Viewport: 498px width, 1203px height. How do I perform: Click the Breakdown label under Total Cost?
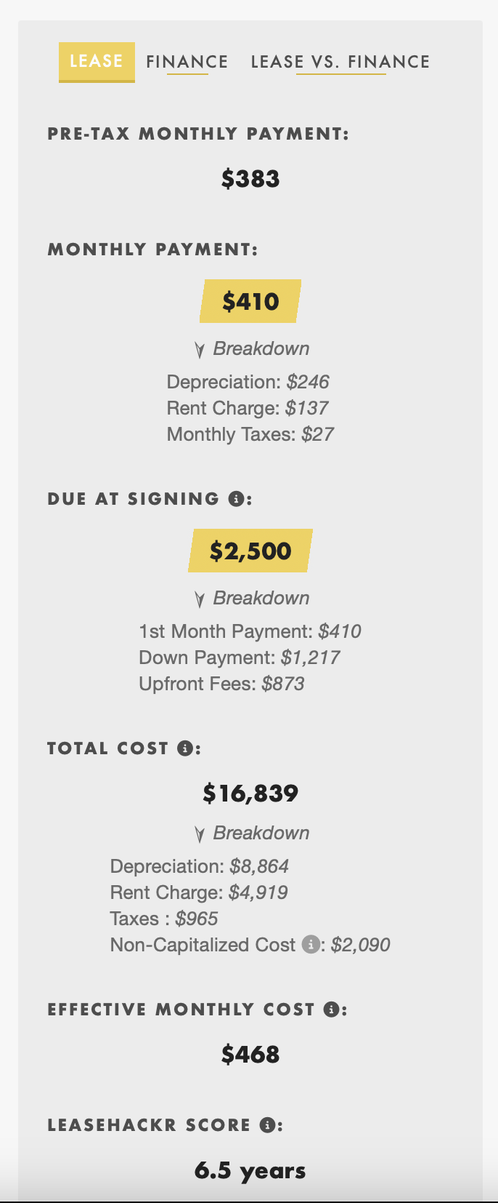click(x=261, y=834)
